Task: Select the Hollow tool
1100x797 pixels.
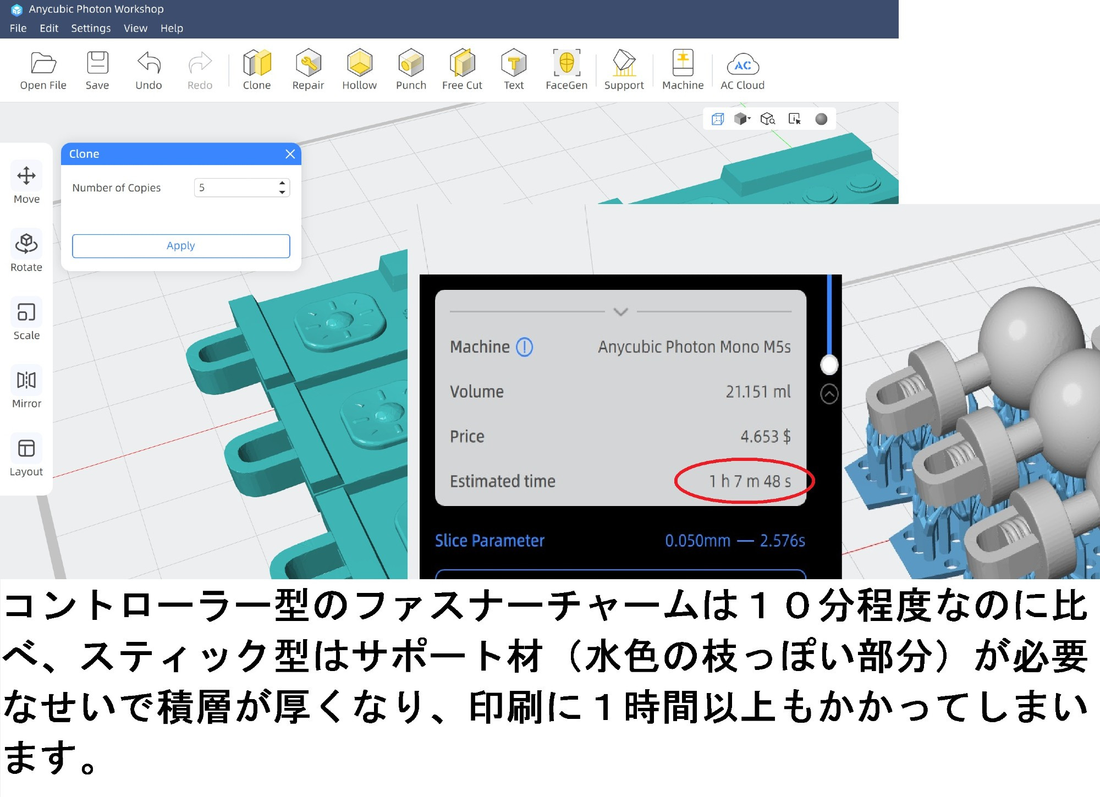Action: (359, 70)
